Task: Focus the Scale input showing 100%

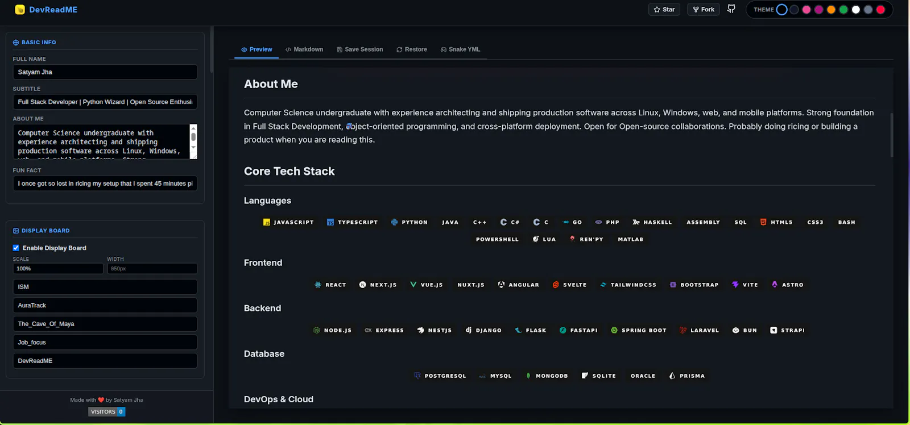Action: 58,269
